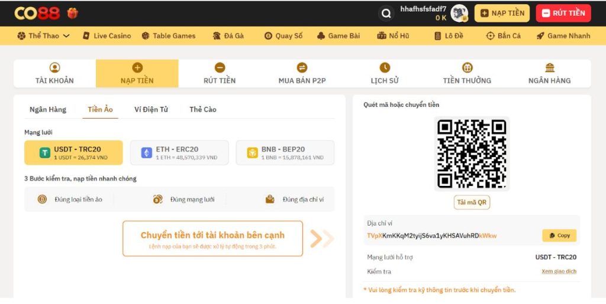Open the red gift box icon
The height and width of the screenshot is (304, 606).
click(73, 13)
